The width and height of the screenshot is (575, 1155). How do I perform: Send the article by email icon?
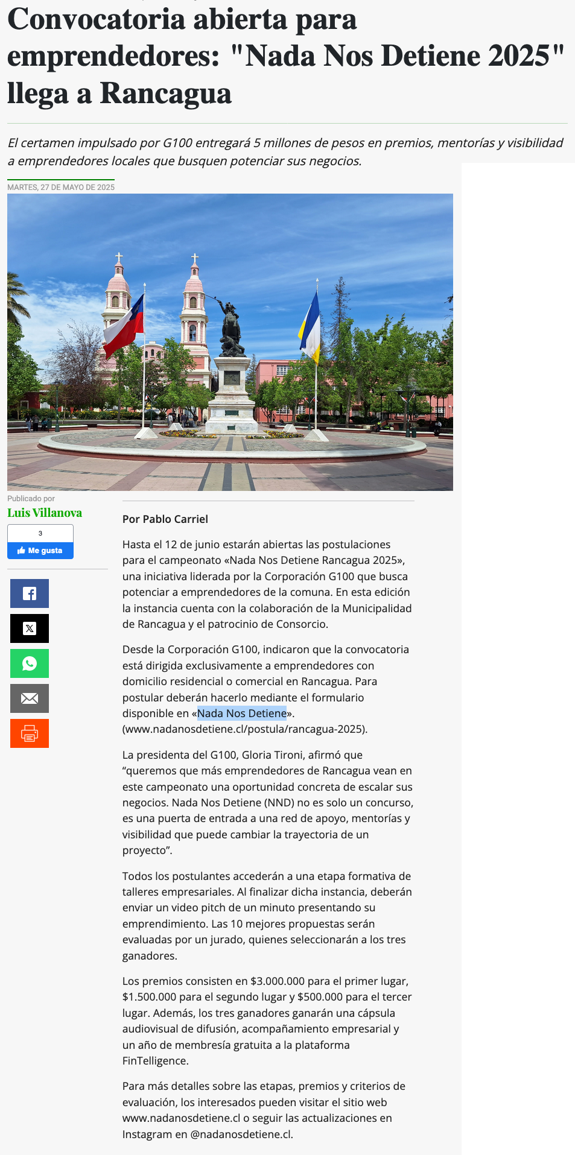tap(30, 698)
